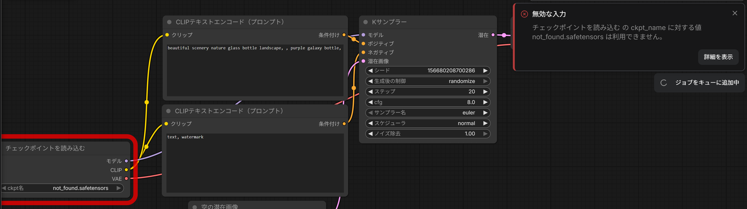This screenshot has width=747, height=209.
Task: Click the モデル input port on Kサンプラー
Action: (x=363, y=35)
